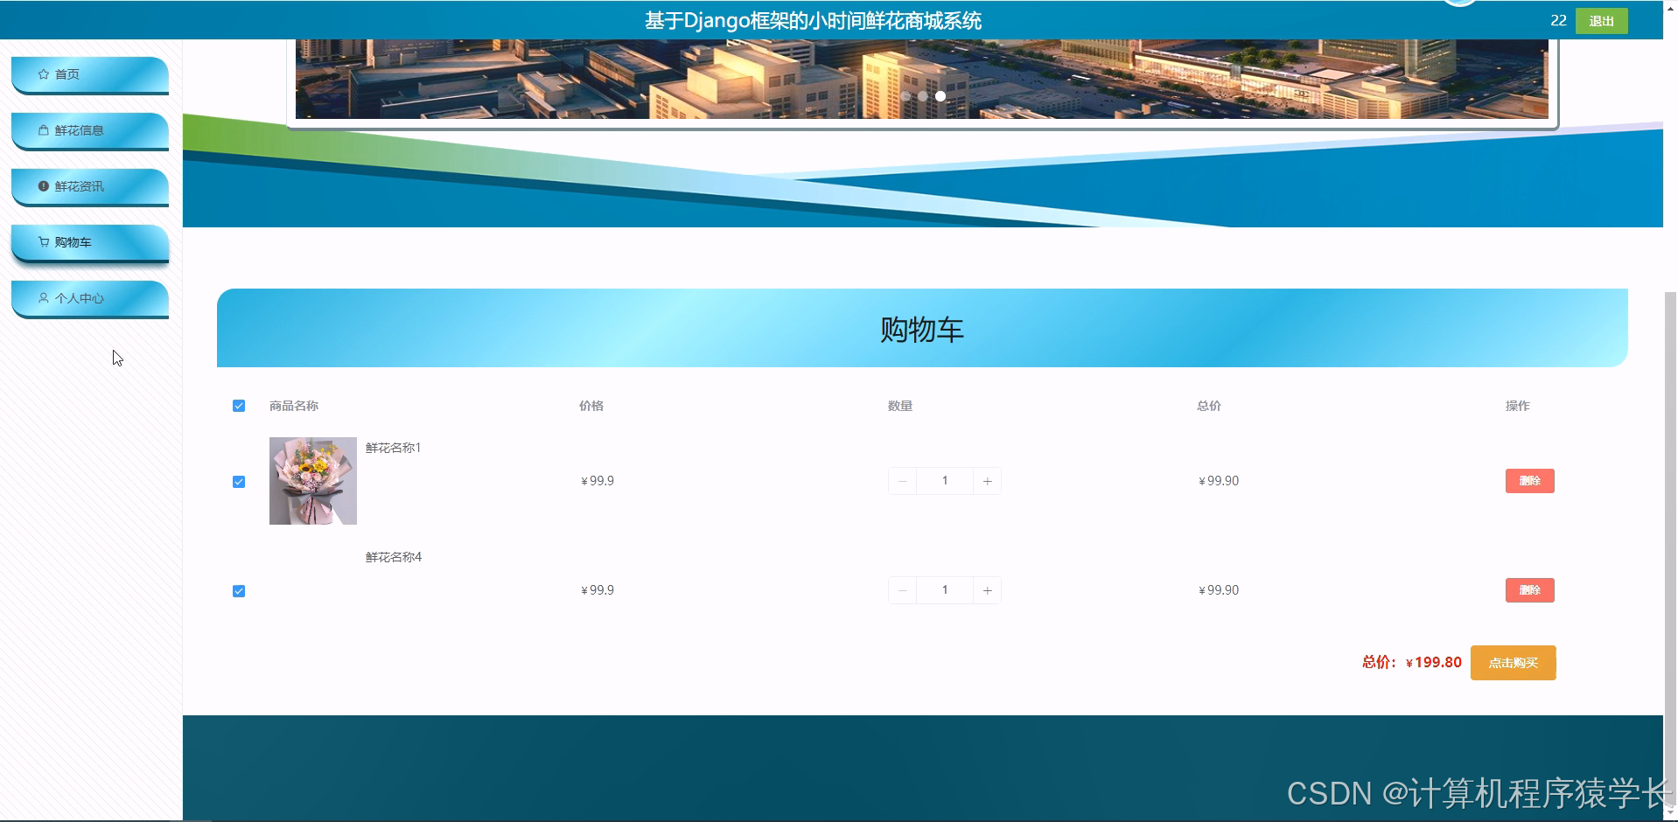Click the green 退出 logout button
This screenshot has height=822, width=1678.
pyautogui.click(x=1601, y=21)
